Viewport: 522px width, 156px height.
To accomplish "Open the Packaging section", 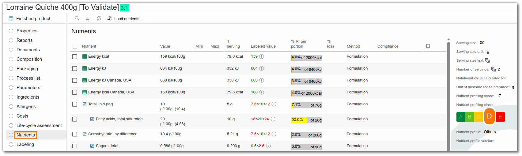I will [x=27, y=69].
